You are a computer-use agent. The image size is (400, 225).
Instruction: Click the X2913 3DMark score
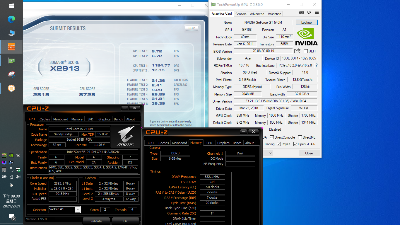pyautogui.click(x=65, y=69)
